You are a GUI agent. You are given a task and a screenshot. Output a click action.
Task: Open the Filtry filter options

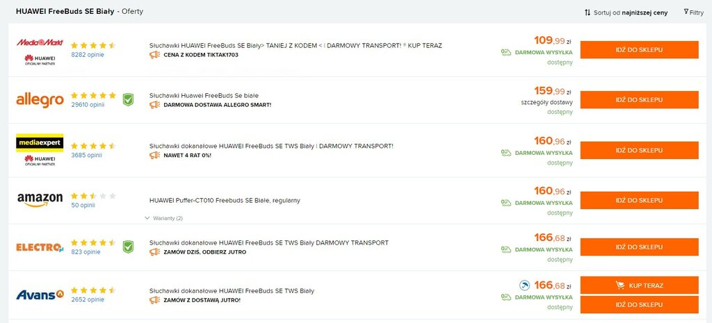click(693, 13)
